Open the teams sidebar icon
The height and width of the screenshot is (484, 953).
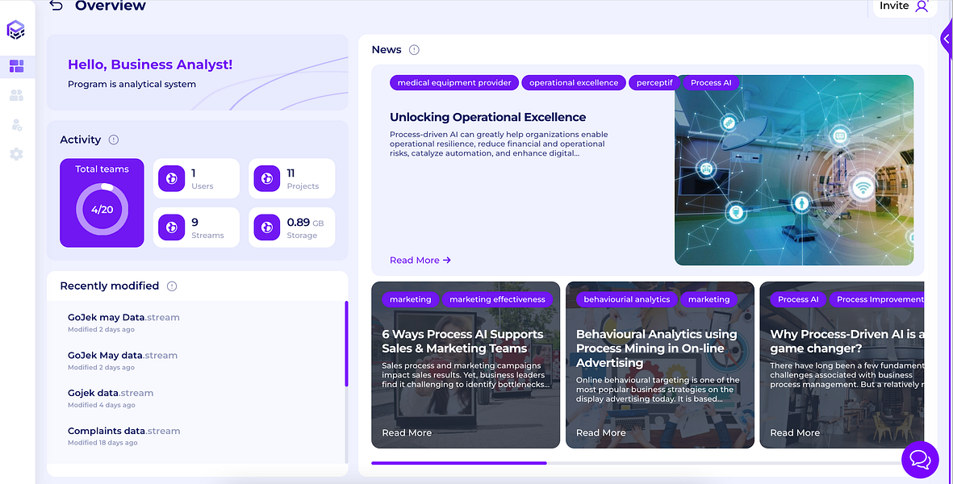[x=16, y=95]
